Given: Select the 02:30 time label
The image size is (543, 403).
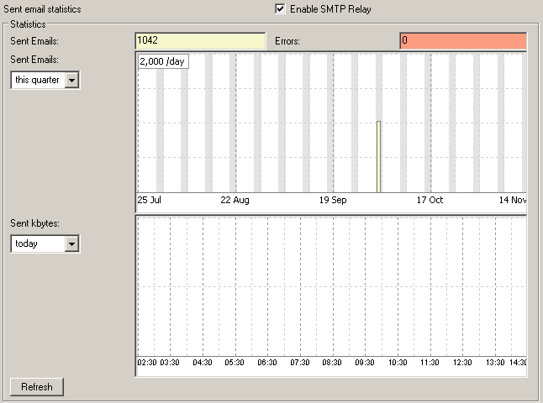Looking at the screenshot, I should [146, 363].
